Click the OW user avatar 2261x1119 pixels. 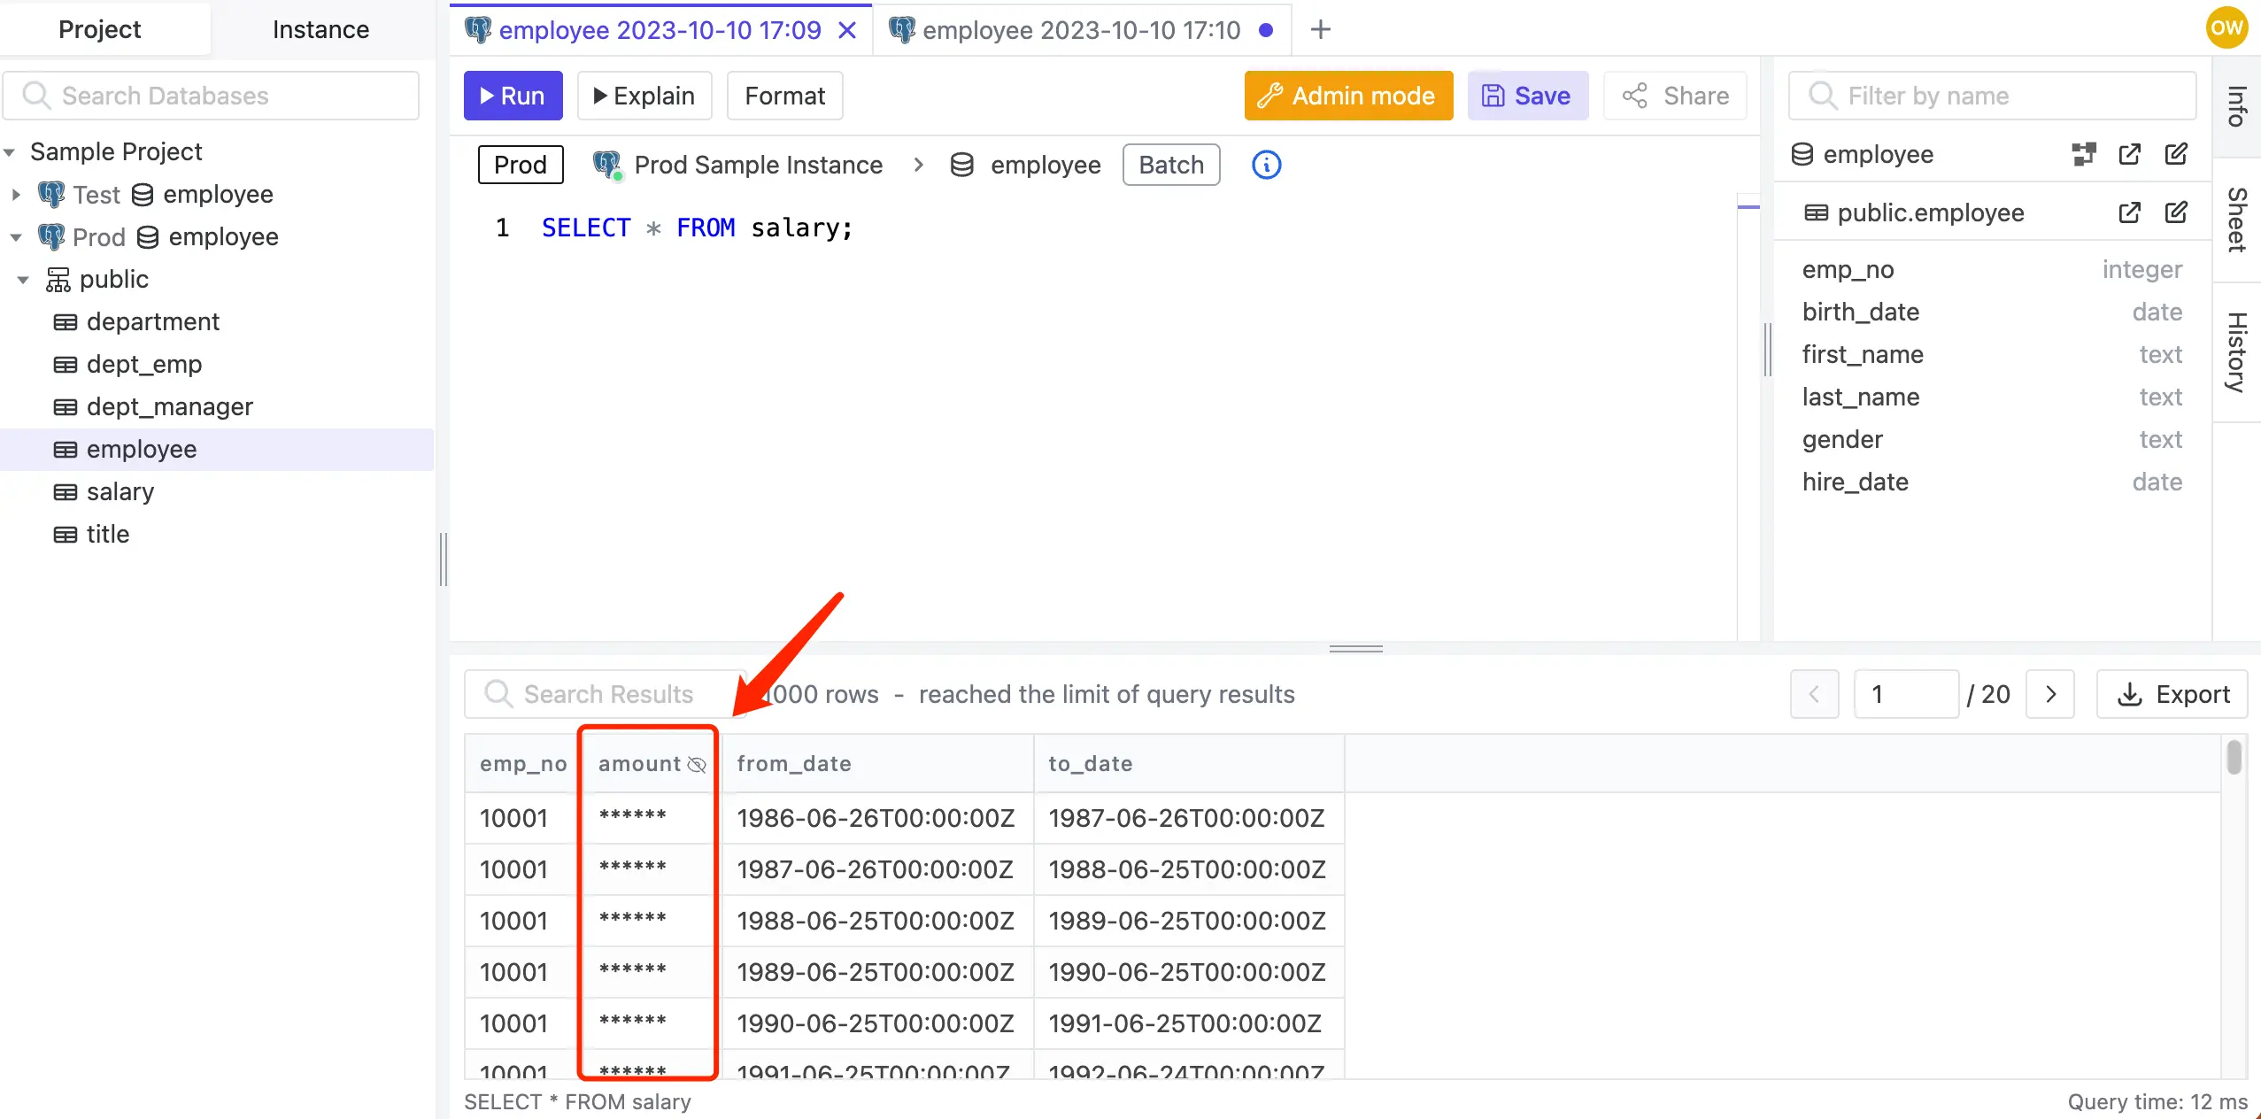click(x=2228, y=27)
